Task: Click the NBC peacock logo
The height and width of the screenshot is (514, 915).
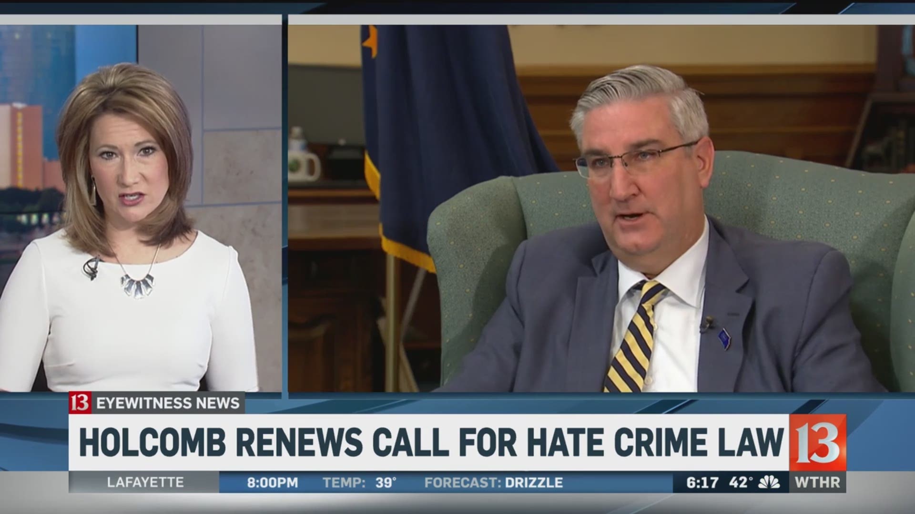Action: click(x=769, y=482)
